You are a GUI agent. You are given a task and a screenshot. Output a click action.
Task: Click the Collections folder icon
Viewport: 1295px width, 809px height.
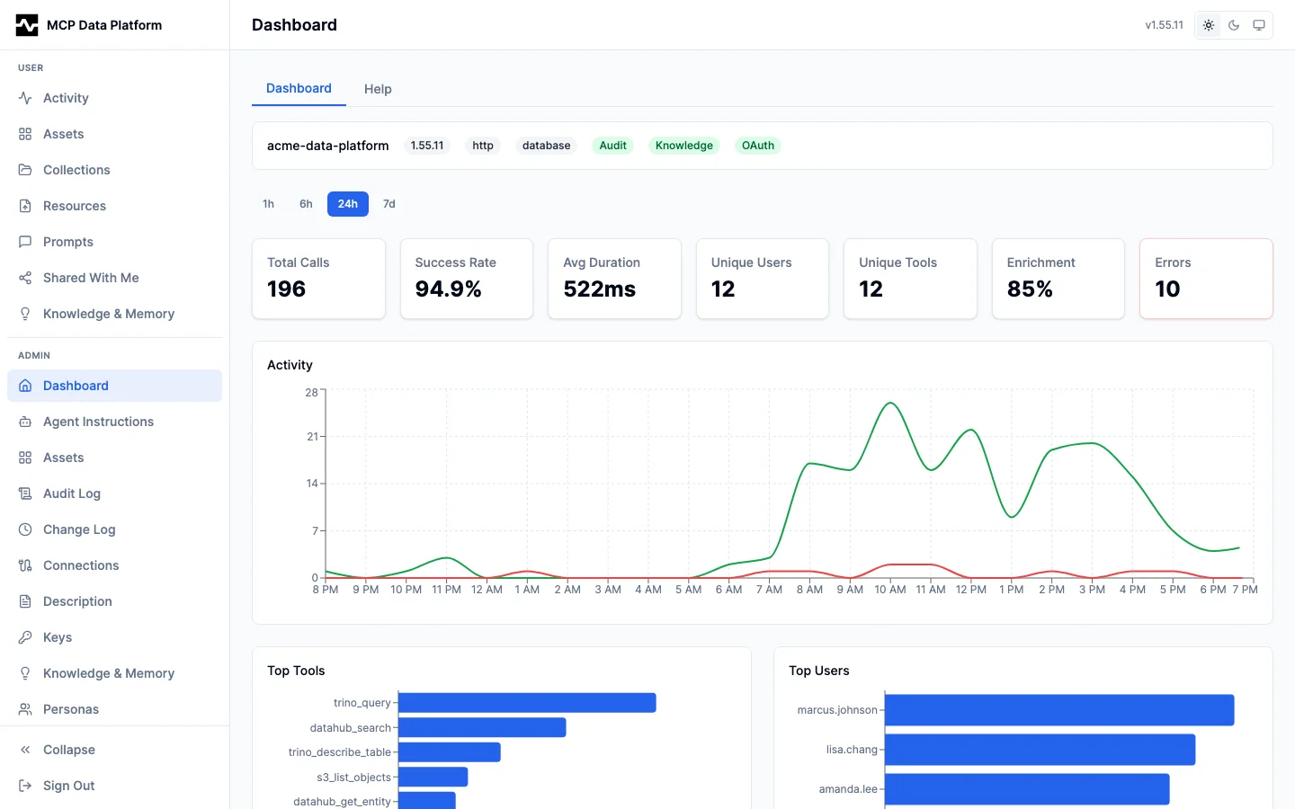point(25,170)
